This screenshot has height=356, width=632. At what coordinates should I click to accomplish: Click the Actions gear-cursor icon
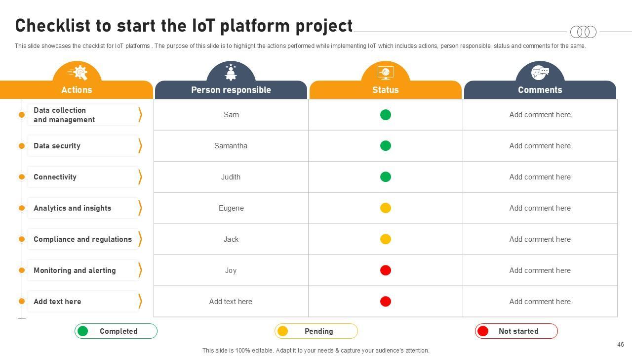click(78, 73)
